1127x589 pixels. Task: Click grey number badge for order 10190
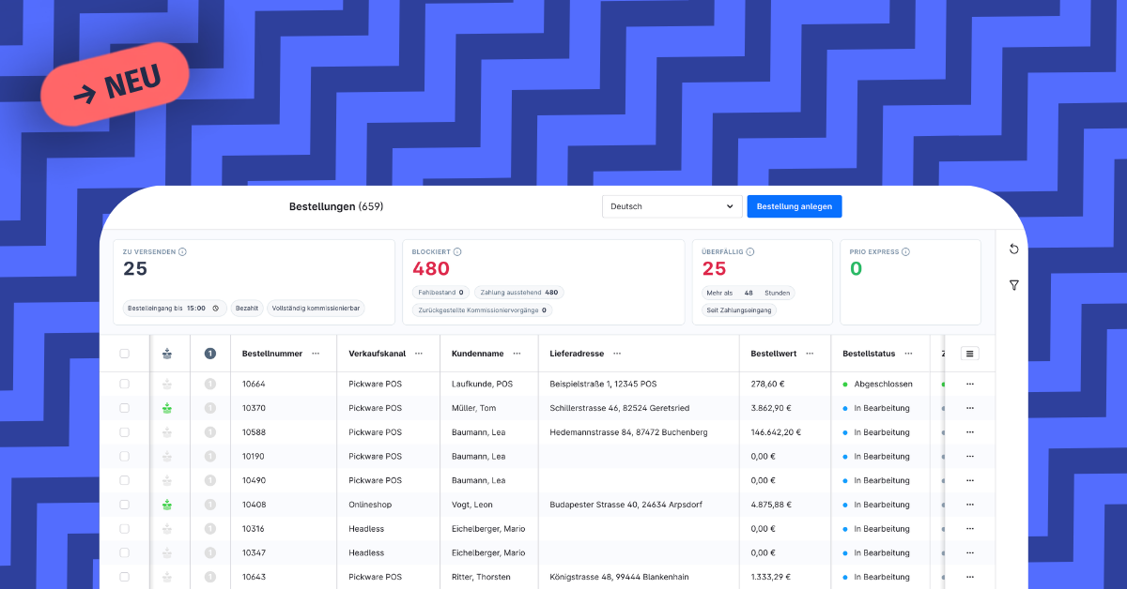210,456
